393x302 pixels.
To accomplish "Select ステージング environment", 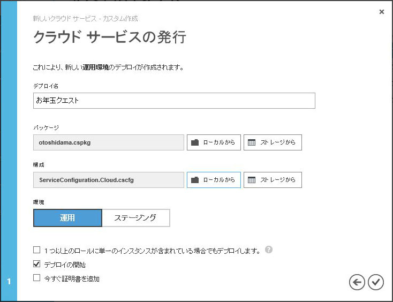I will 136,218.
